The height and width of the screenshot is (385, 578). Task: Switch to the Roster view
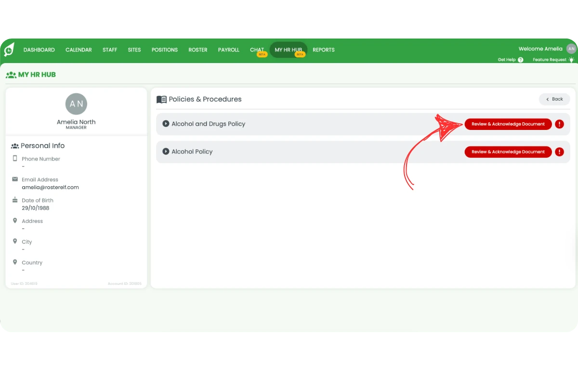pos(198,50)
